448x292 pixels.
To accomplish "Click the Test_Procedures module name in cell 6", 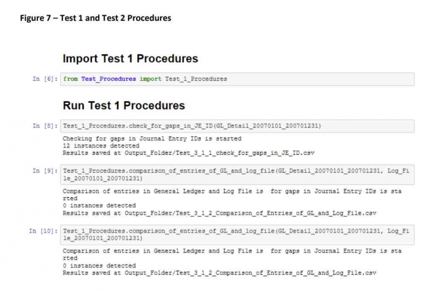I will click(x=109, y=79).
